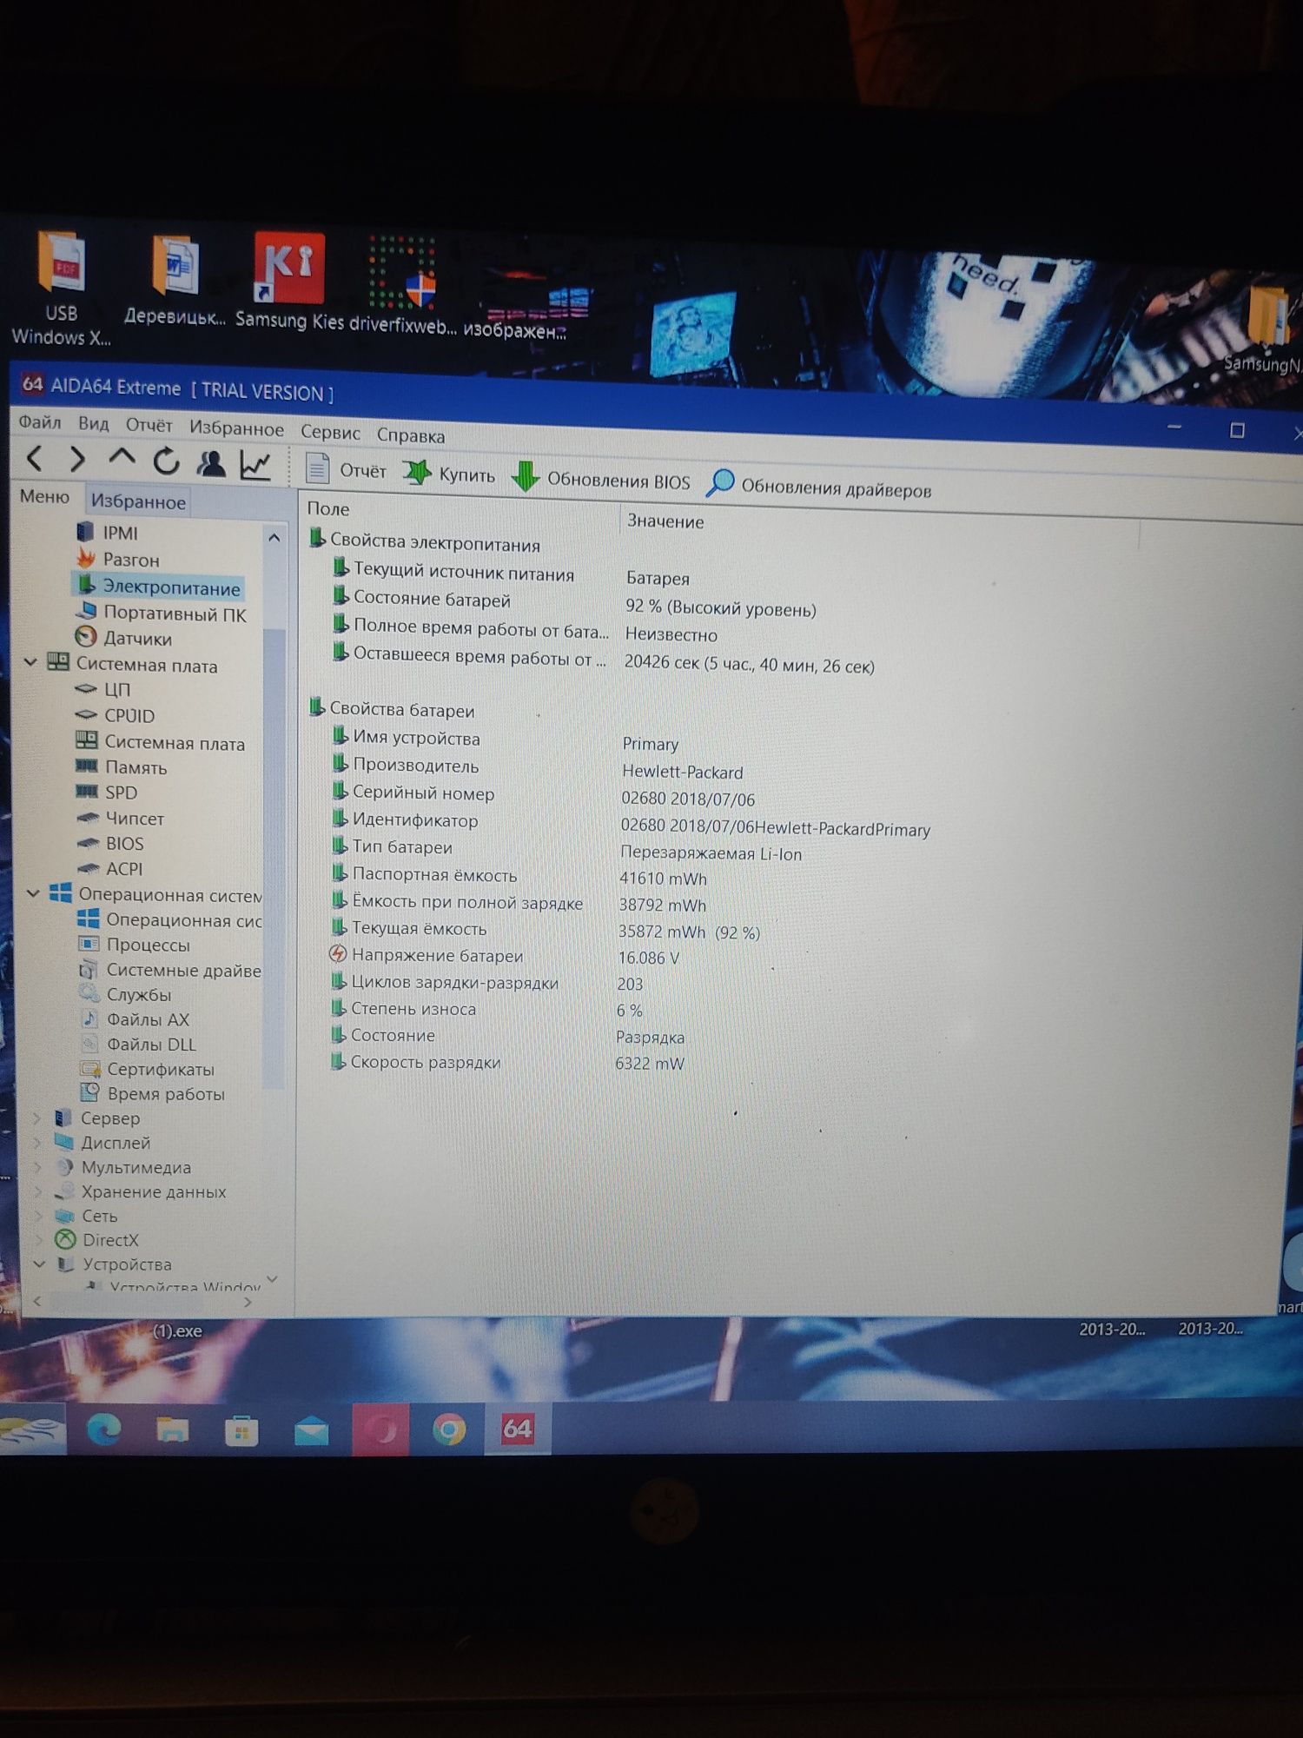The height and width of the screenshot is (1738, 1303).
Task: Collapse the Устройства node
Action: [39, 1264]
